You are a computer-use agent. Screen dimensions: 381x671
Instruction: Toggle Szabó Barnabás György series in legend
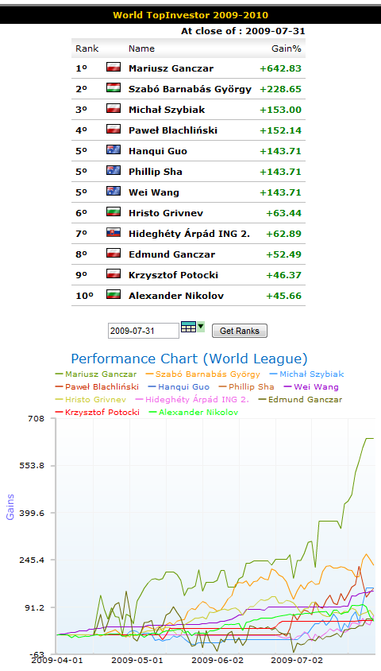203,374
